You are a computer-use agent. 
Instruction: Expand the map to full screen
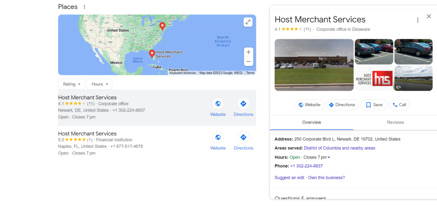(x=248, y=22)
